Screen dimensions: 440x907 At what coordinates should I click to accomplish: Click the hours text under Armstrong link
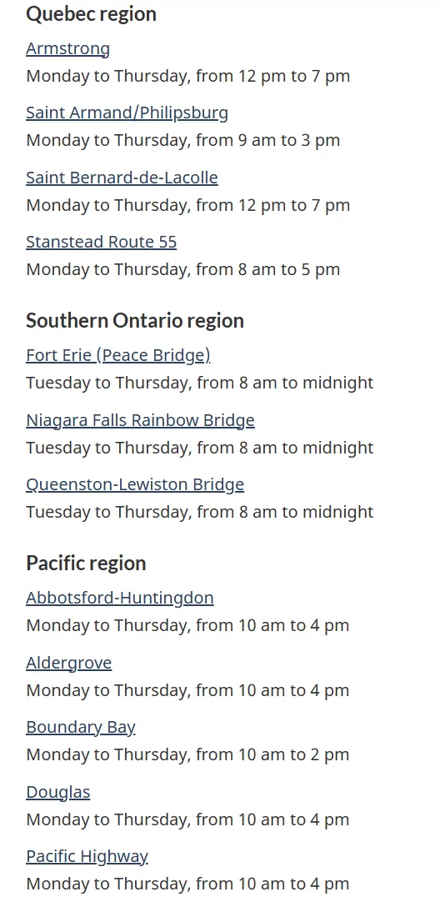[187, 77]
